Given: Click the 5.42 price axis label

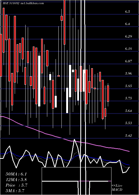Looking at the screenshot, I should point(128,135).
